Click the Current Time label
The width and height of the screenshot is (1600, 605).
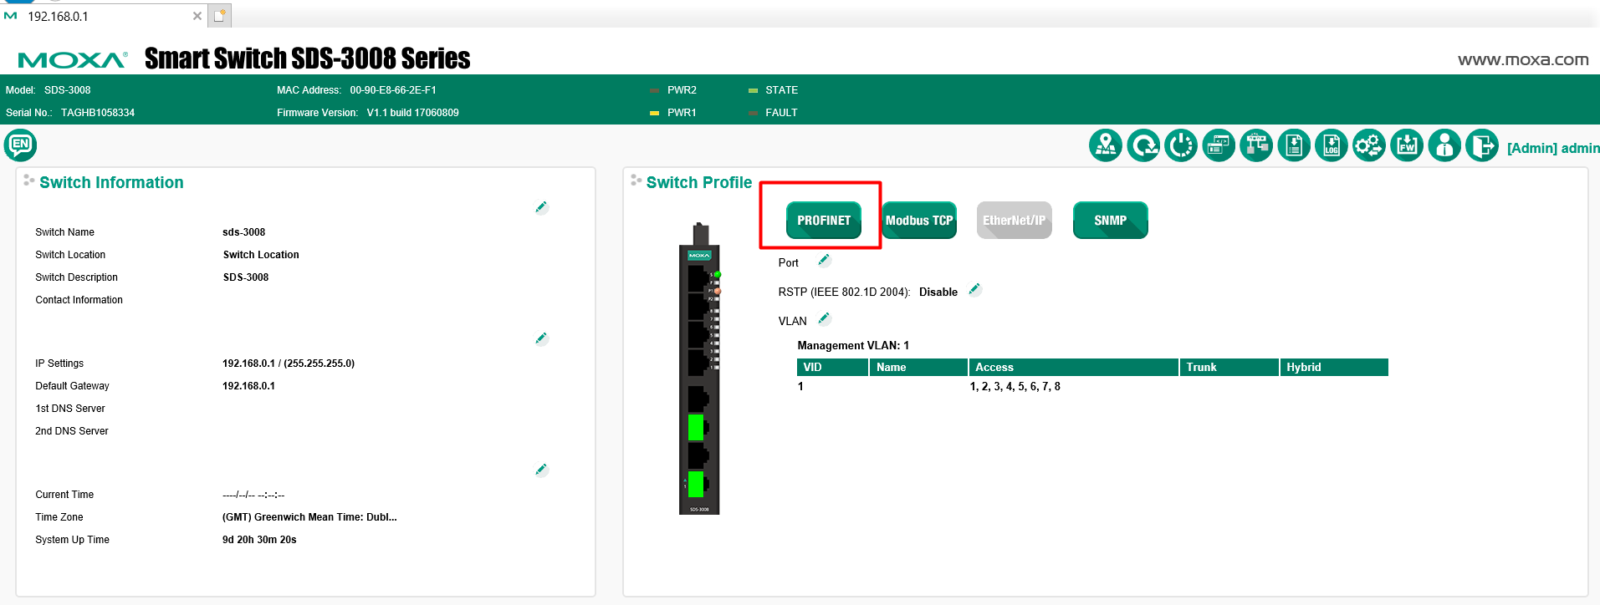(x=64, y=495)
